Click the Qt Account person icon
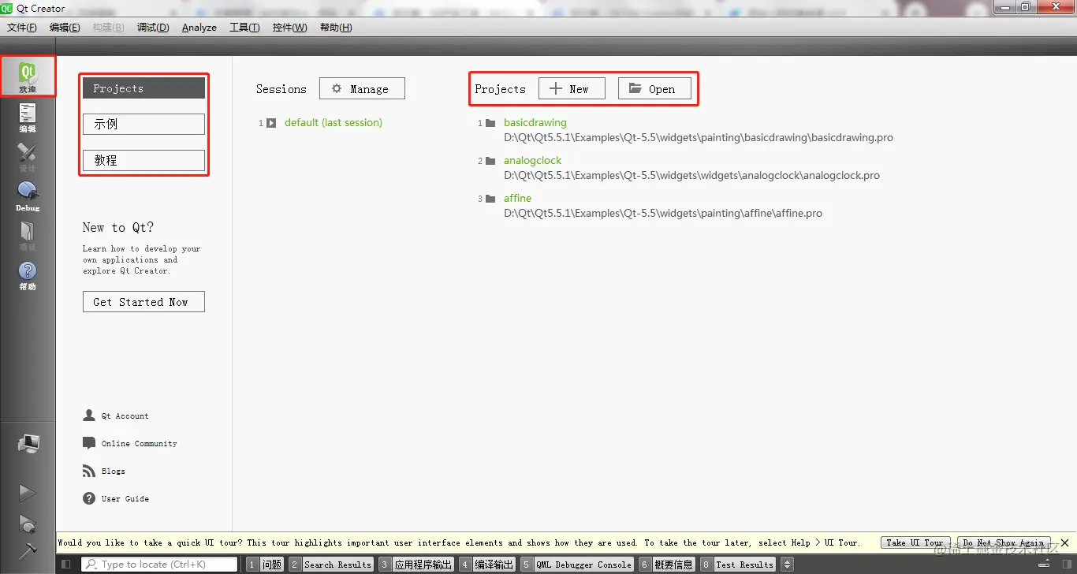The image size is (1077, 574). point(89,416)
